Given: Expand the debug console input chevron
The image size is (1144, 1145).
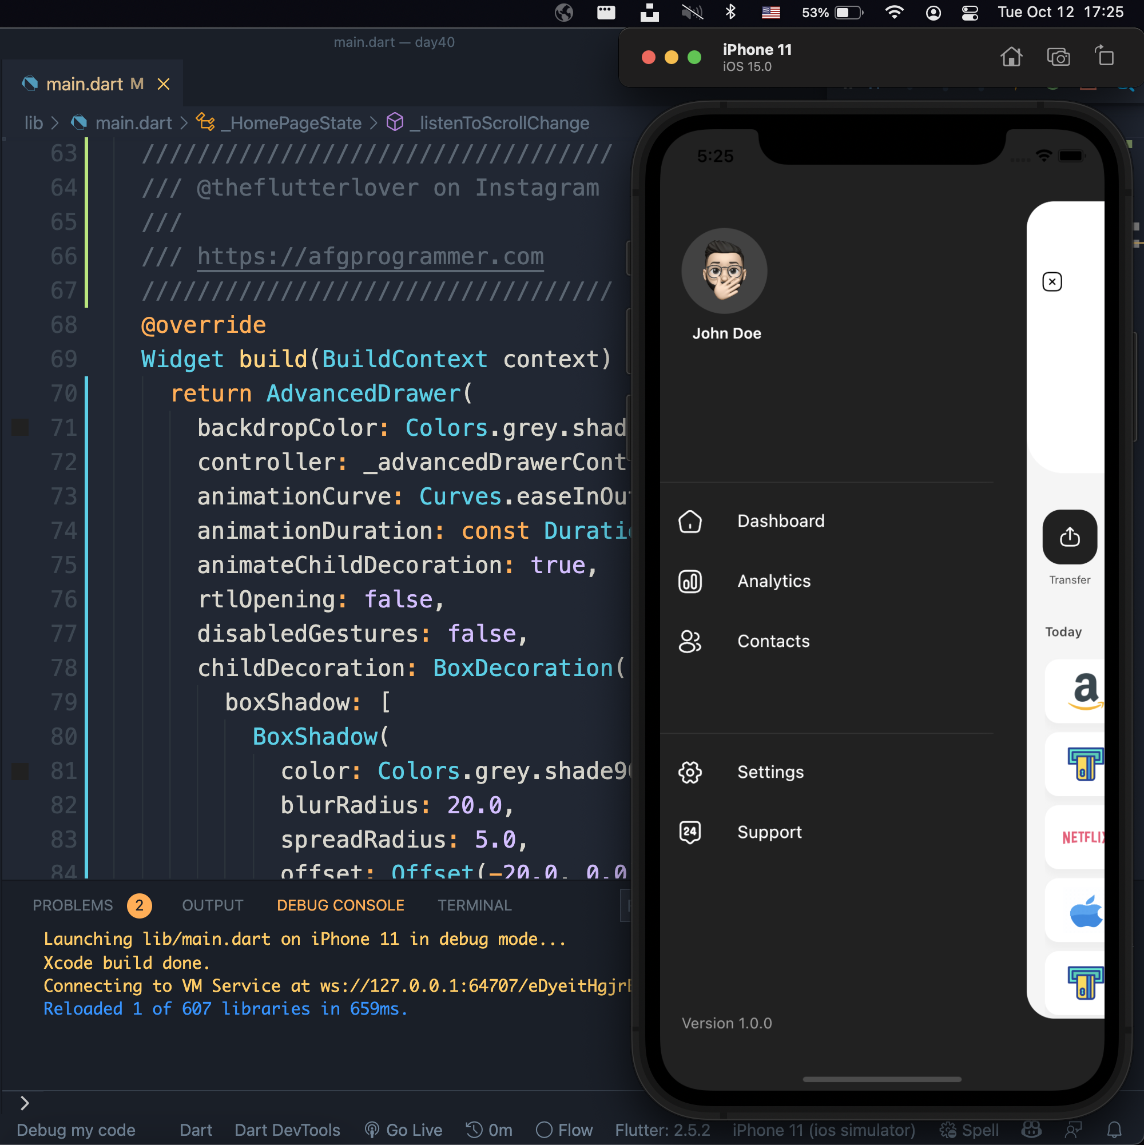Looking at the screenshot, I should [x=24, y=1103].
